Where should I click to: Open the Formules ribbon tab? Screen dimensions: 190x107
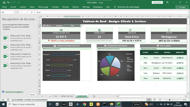(x=55, y=7)
